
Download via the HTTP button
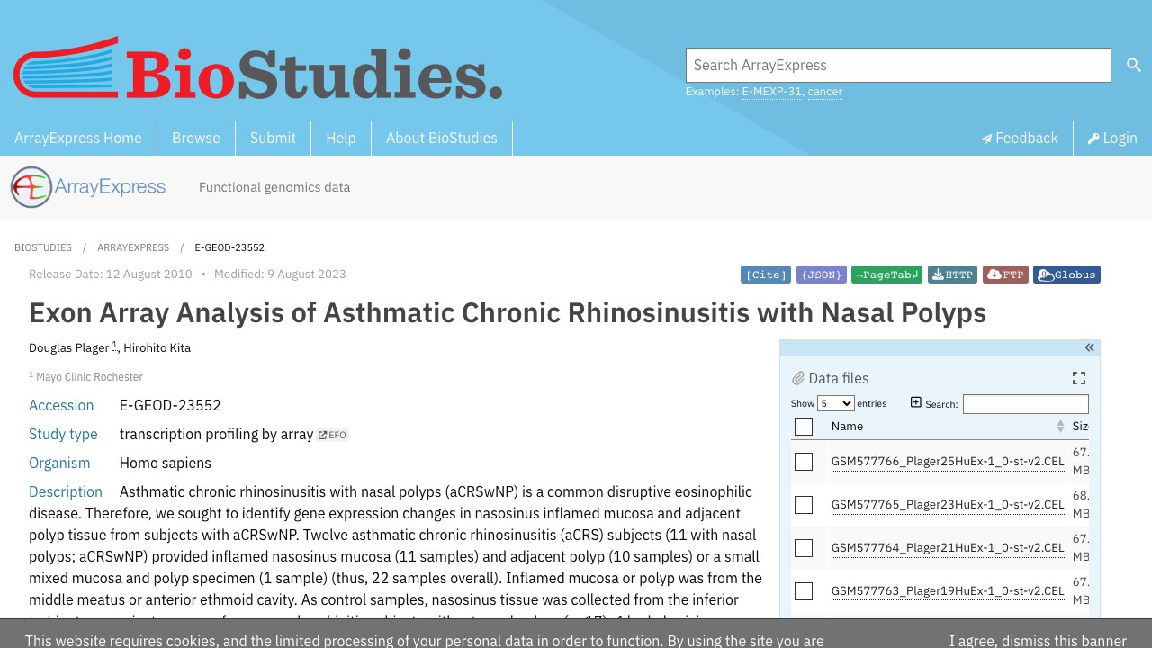click(952, 274)
